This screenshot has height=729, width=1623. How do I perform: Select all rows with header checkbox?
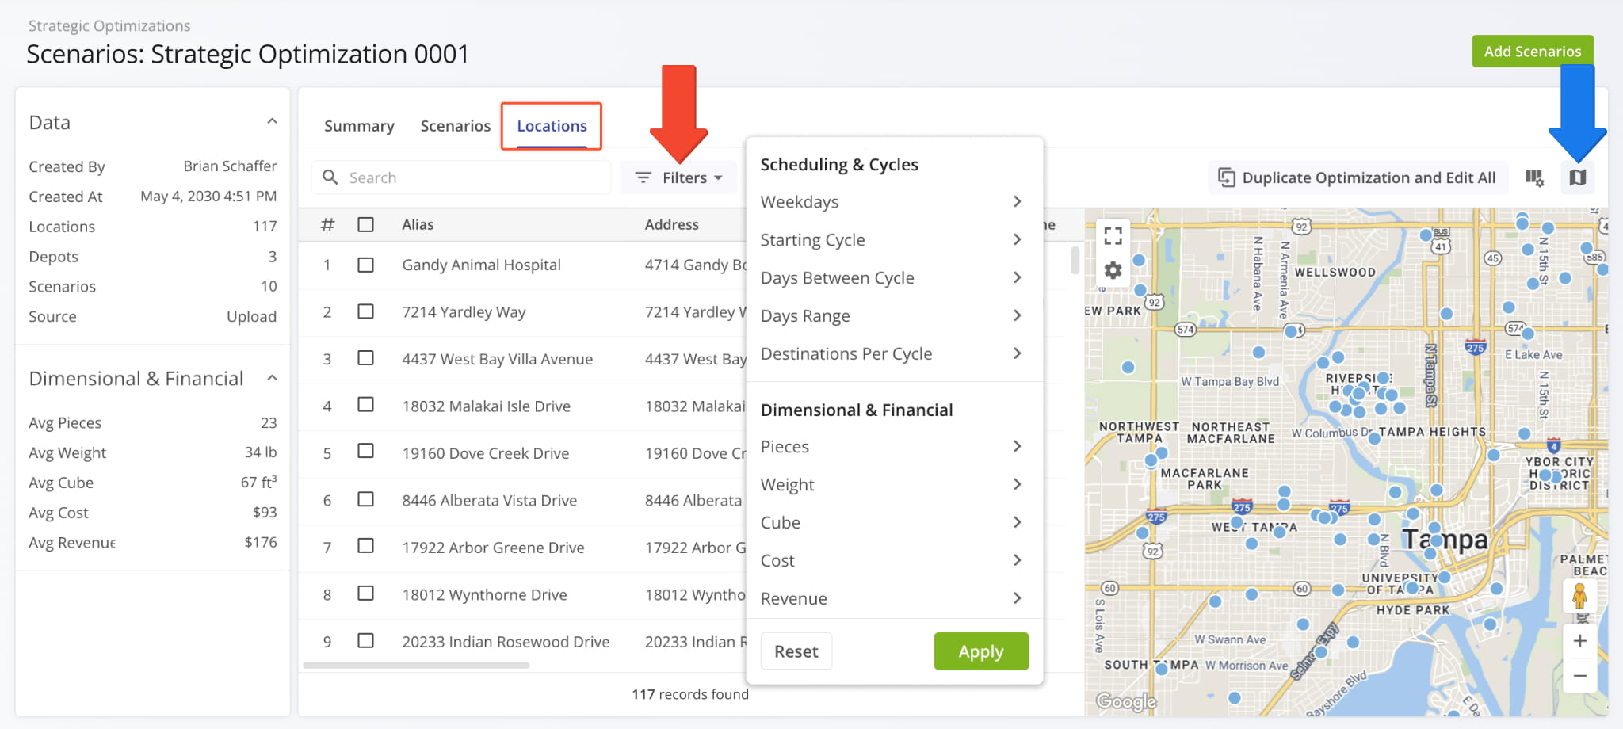365,224
